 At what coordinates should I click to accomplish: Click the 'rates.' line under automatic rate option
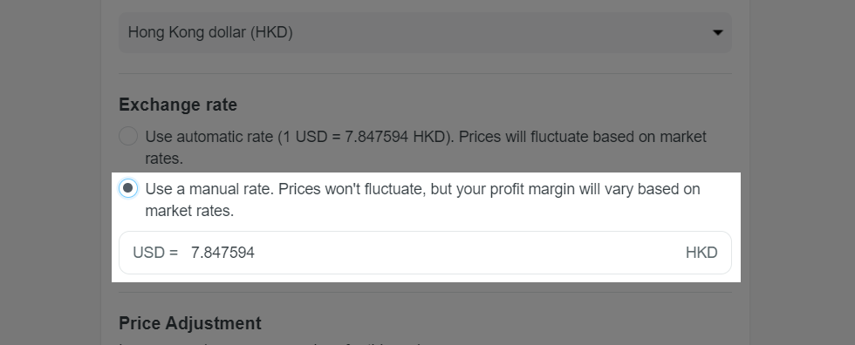click(164, 159)
